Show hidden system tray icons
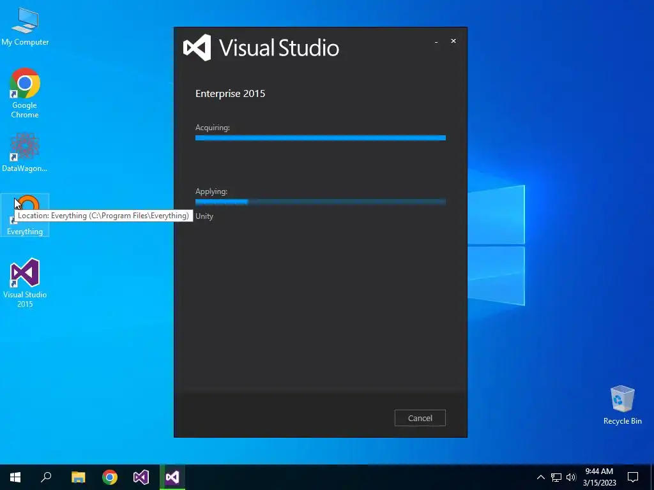Image resolution: width=654 pixels, height=490 pixels. coord(540,477)
